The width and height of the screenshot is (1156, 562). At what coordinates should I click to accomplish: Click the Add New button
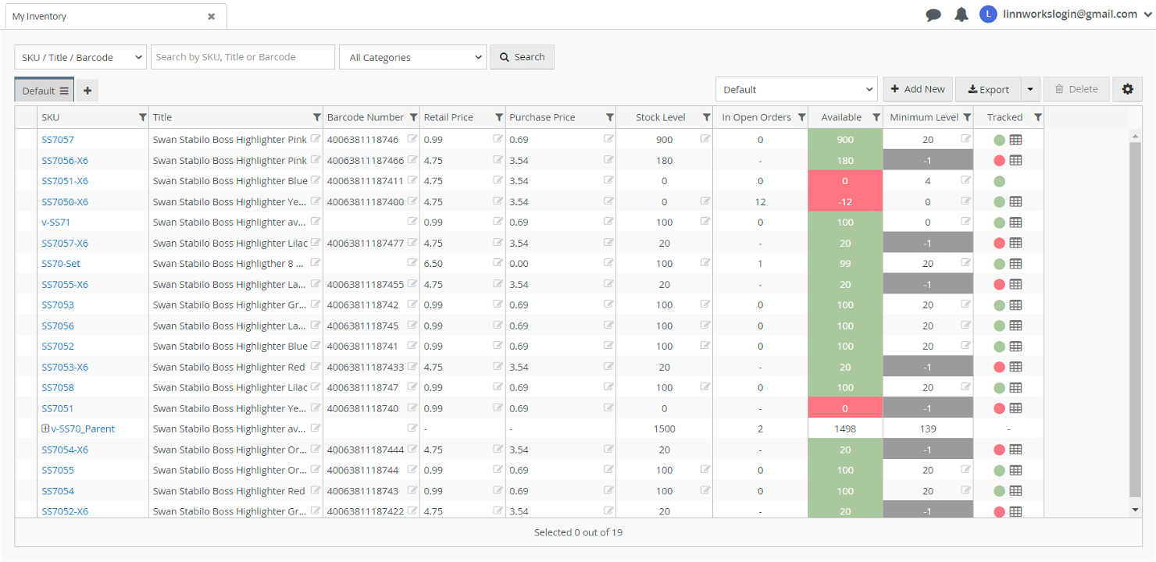point(918,89)
